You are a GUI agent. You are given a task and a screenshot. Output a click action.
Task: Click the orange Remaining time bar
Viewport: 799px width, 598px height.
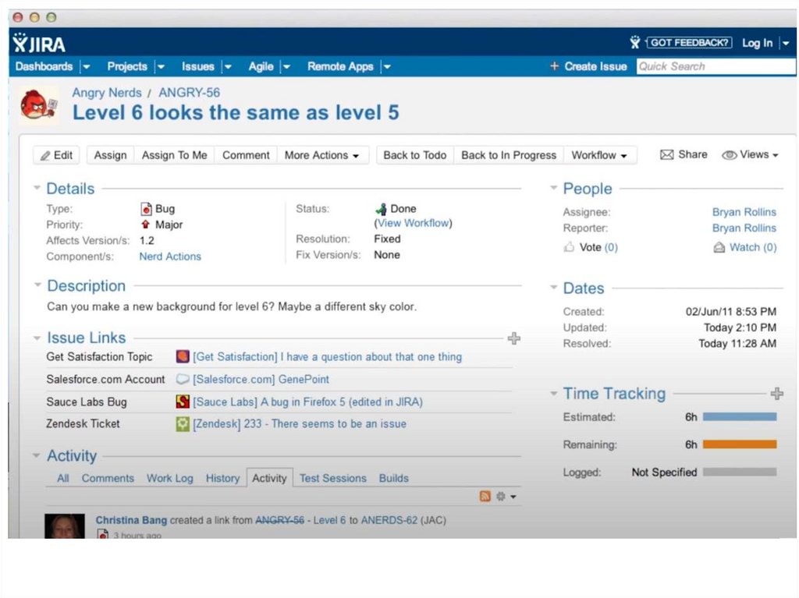pos(740,444)
